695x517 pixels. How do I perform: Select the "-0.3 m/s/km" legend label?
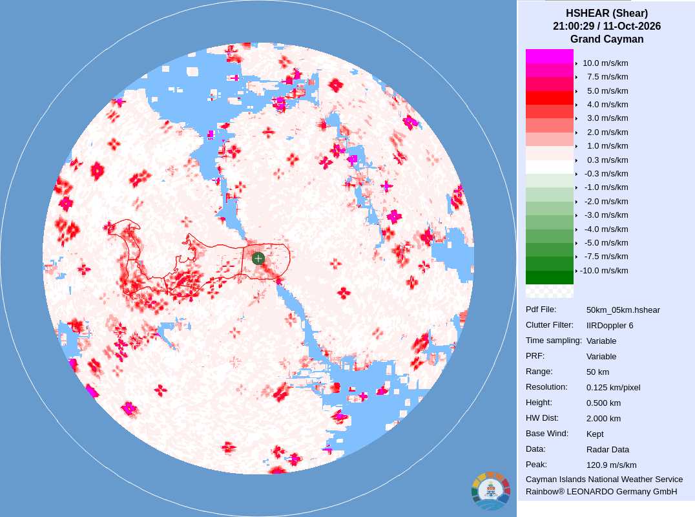[x=607, y=174]
